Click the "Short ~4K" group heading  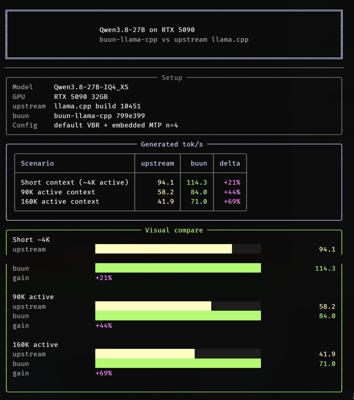(x=31, y=240)
